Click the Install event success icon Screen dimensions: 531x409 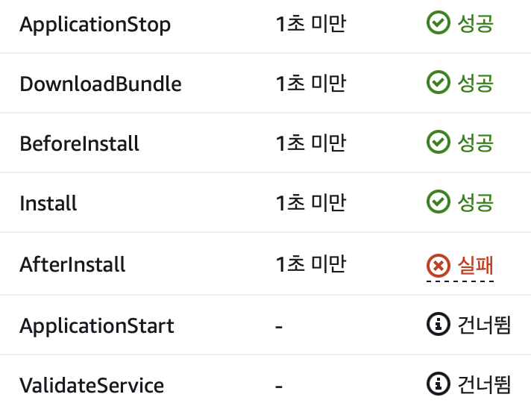click(439, 202)
